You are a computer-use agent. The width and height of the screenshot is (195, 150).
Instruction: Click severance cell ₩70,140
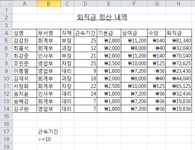coord(179,56)
